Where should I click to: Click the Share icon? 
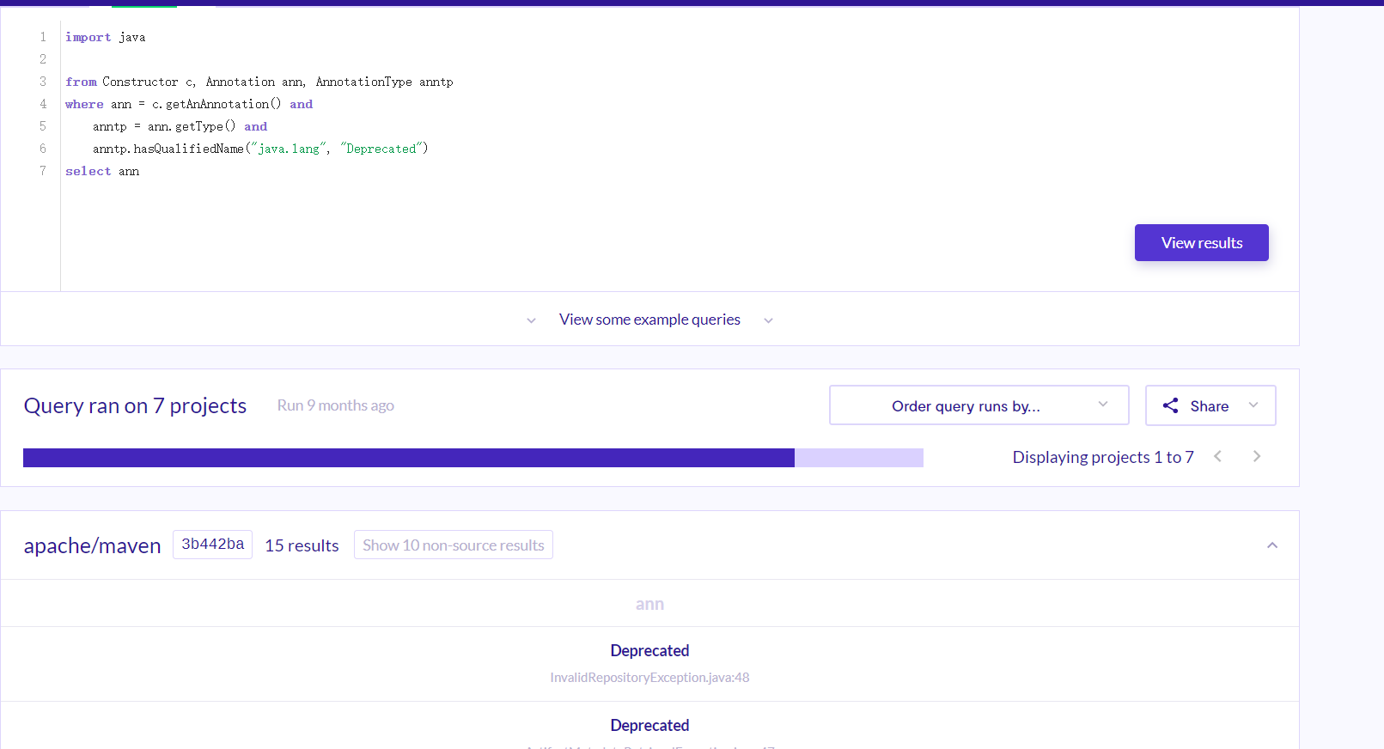tap(1170, 405)
